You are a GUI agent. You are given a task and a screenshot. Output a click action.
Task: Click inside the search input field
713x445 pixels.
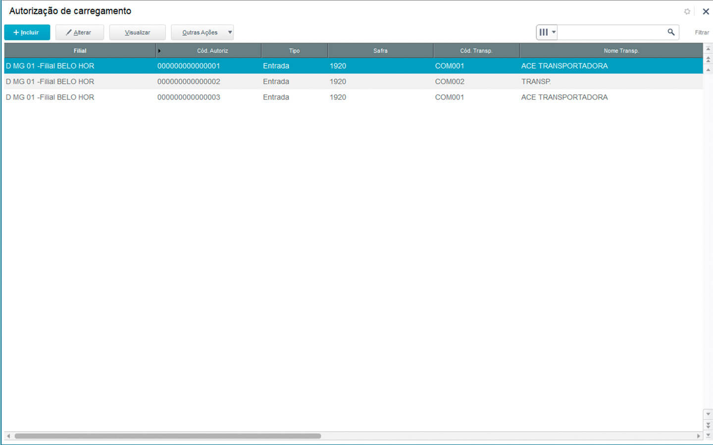[x=611, y=33]
